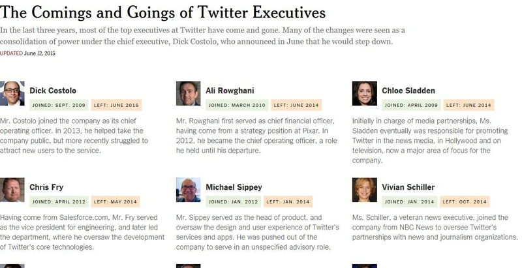522x268 pixels.
Task: Click the 'Joined: Jan. 2012' tag
Action: tap(234, 201)
